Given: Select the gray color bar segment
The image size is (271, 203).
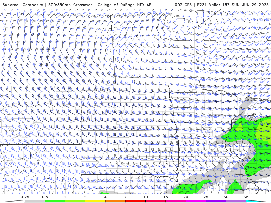Looking at the screenshot, I should tap(35, 201).
